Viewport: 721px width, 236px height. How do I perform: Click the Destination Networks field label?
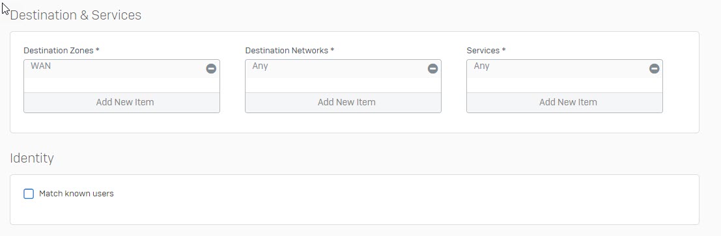290,50
